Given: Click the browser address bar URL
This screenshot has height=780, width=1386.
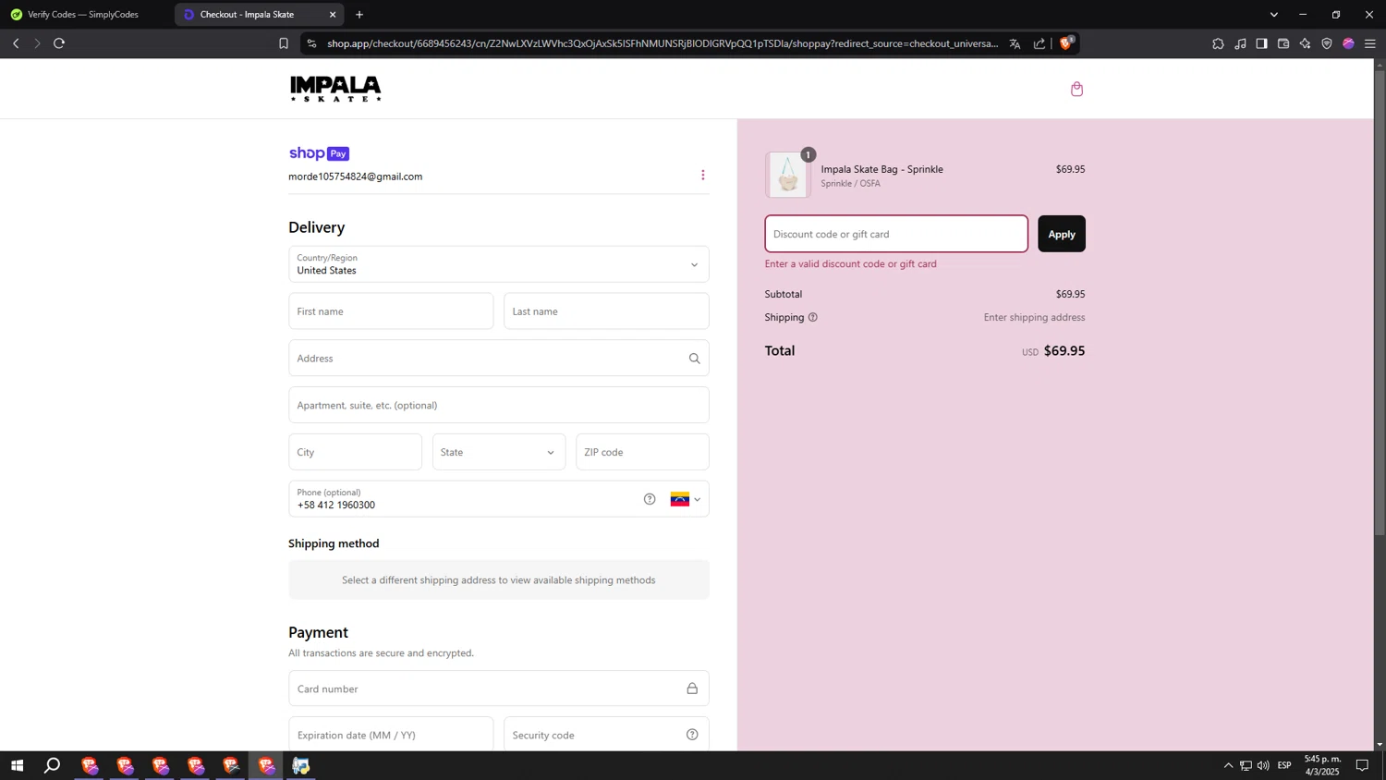Looking at the screenshot, I should pyautogui.click(x=663, y=43).
